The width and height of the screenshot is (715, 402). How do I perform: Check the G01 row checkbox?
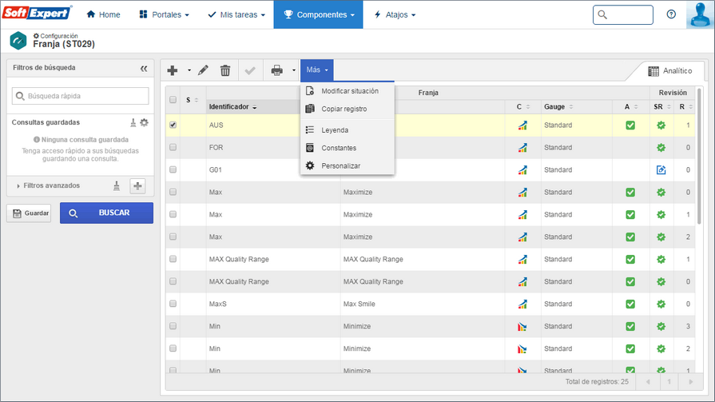[x=173, y=169]
